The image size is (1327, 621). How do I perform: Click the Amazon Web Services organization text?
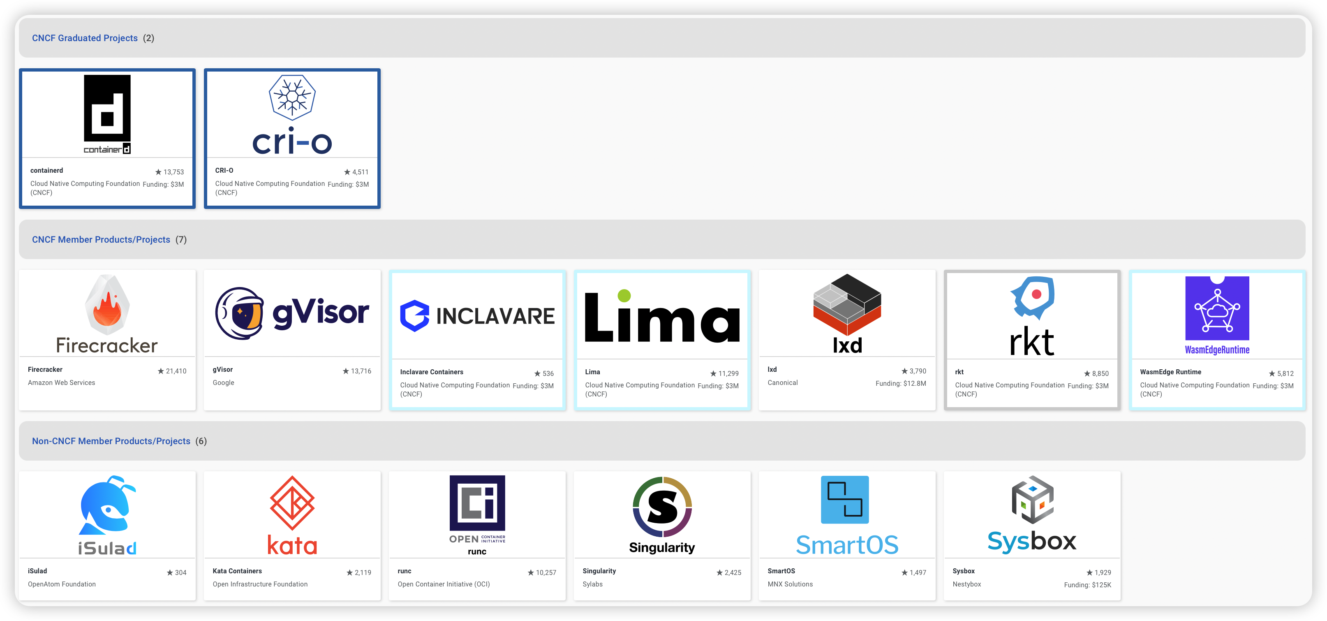pos(61,383)
